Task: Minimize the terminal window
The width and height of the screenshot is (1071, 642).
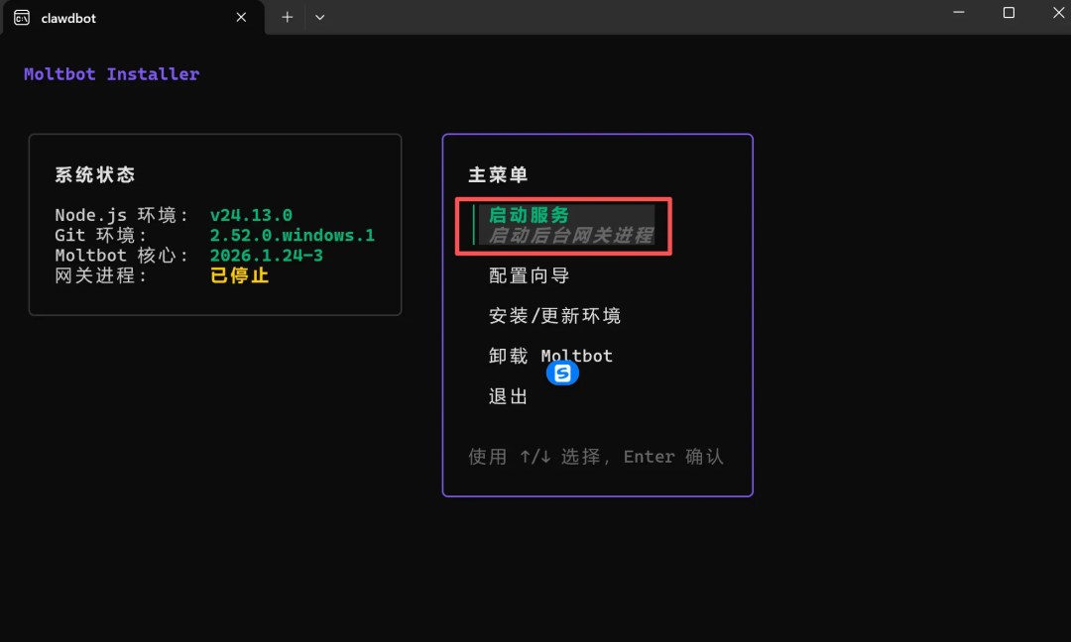Action: tap(958, 13)
